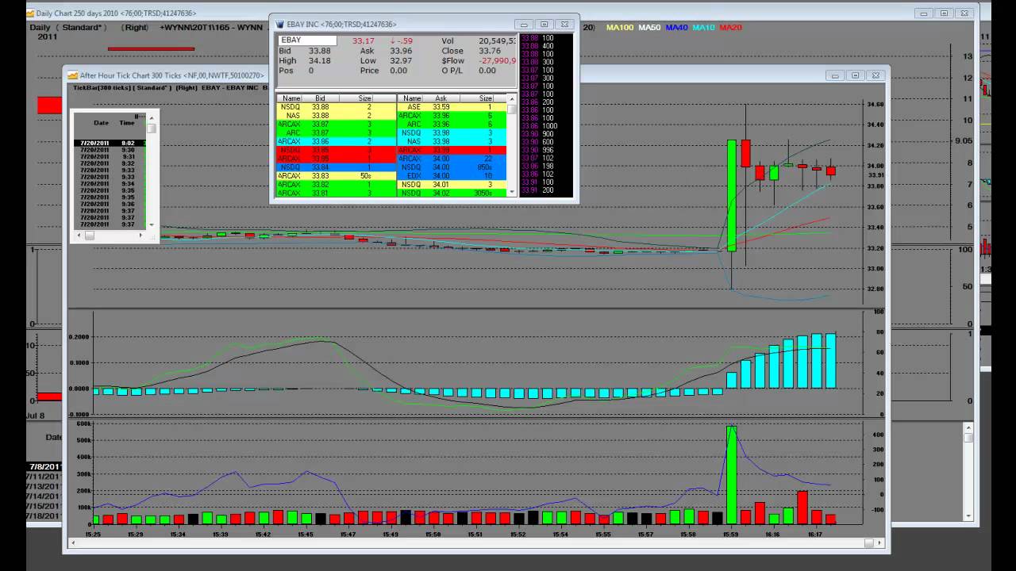Image resolution: width=1016 pixels, height=571 pixels.
Task: Click the large green 15:59 price candle
Action: [x=732, y=196]
